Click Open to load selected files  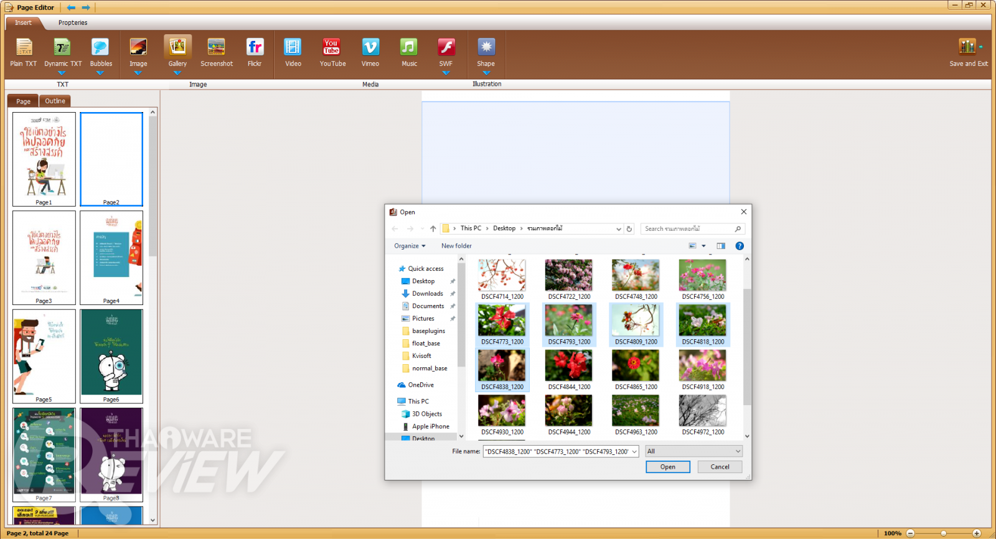tap(668, 467)
